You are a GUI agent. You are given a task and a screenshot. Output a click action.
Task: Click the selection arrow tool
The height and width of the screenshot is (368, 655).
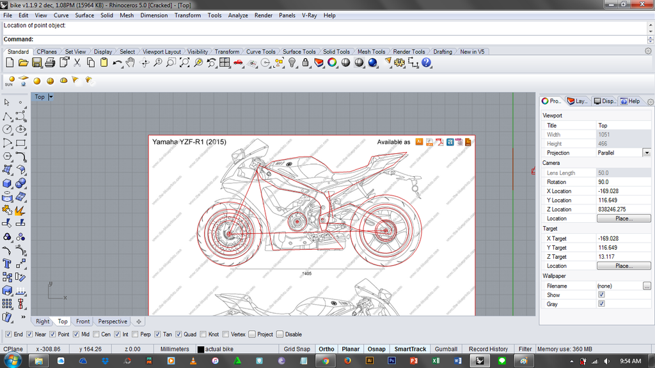(7, 102)
